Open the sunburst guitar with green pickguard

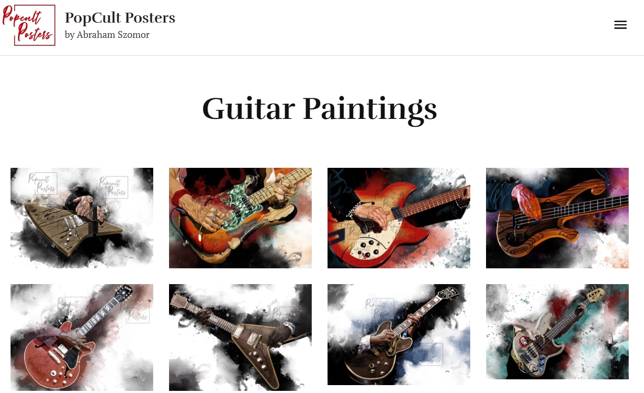tap(240, 218)
